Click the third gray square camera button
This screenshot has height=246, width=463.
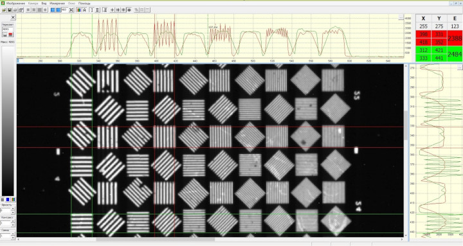pos(40,10)
